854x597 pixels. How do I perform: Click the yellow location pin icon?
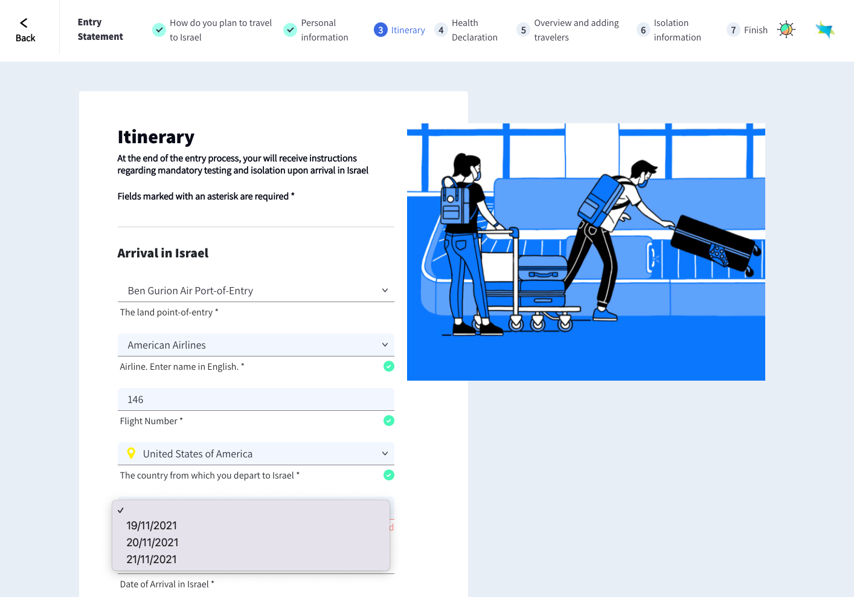click(131, 453)
